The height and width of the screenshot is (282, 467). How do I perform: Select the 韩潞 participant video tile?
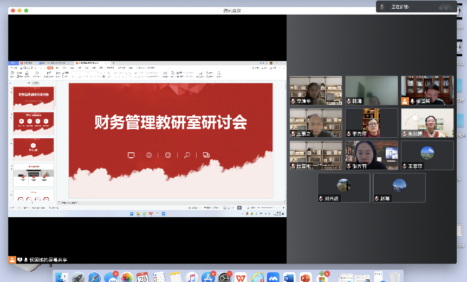[371, 90]
